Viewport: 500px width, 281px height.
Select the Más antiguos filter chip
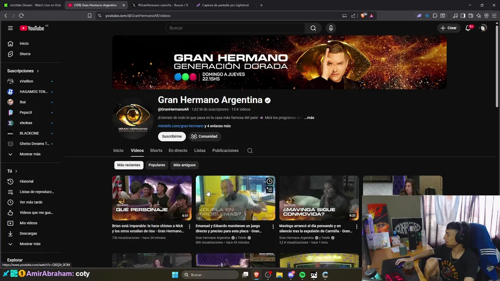[184, 165]
